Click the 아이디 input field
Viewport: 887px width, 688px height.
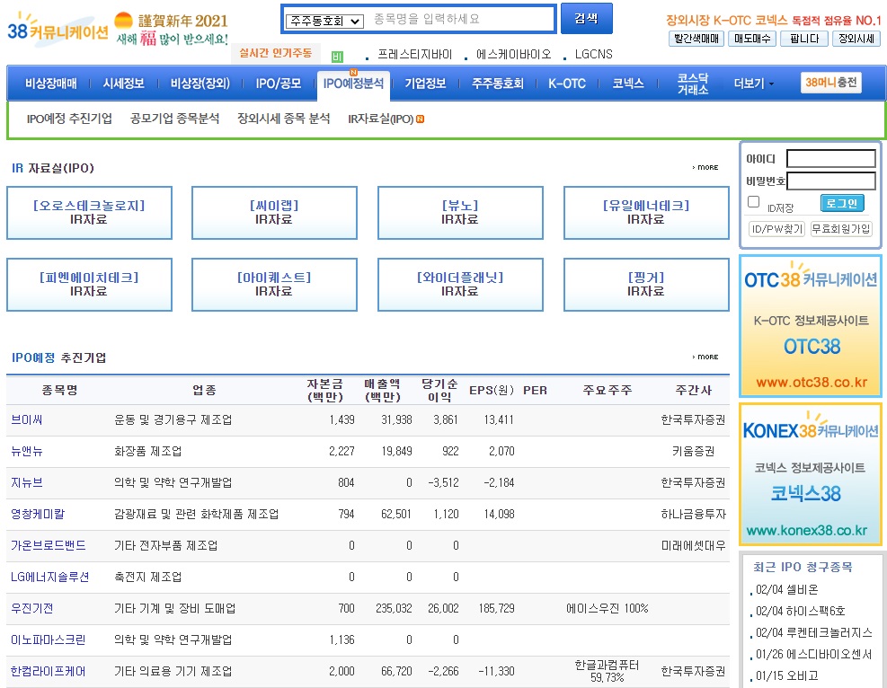[831, 159]
